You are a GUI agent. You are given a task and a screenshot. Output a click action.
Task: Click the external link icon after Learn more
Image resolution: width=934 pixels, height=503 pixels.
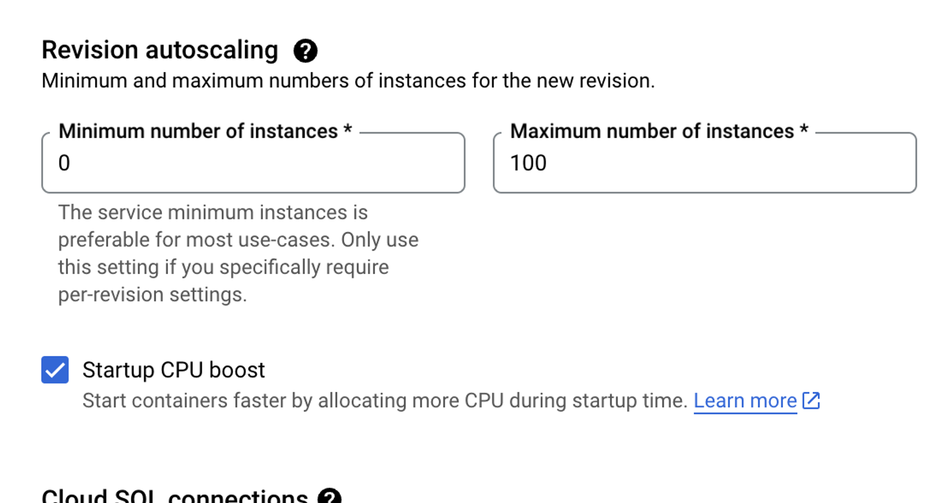click(811, 400)
